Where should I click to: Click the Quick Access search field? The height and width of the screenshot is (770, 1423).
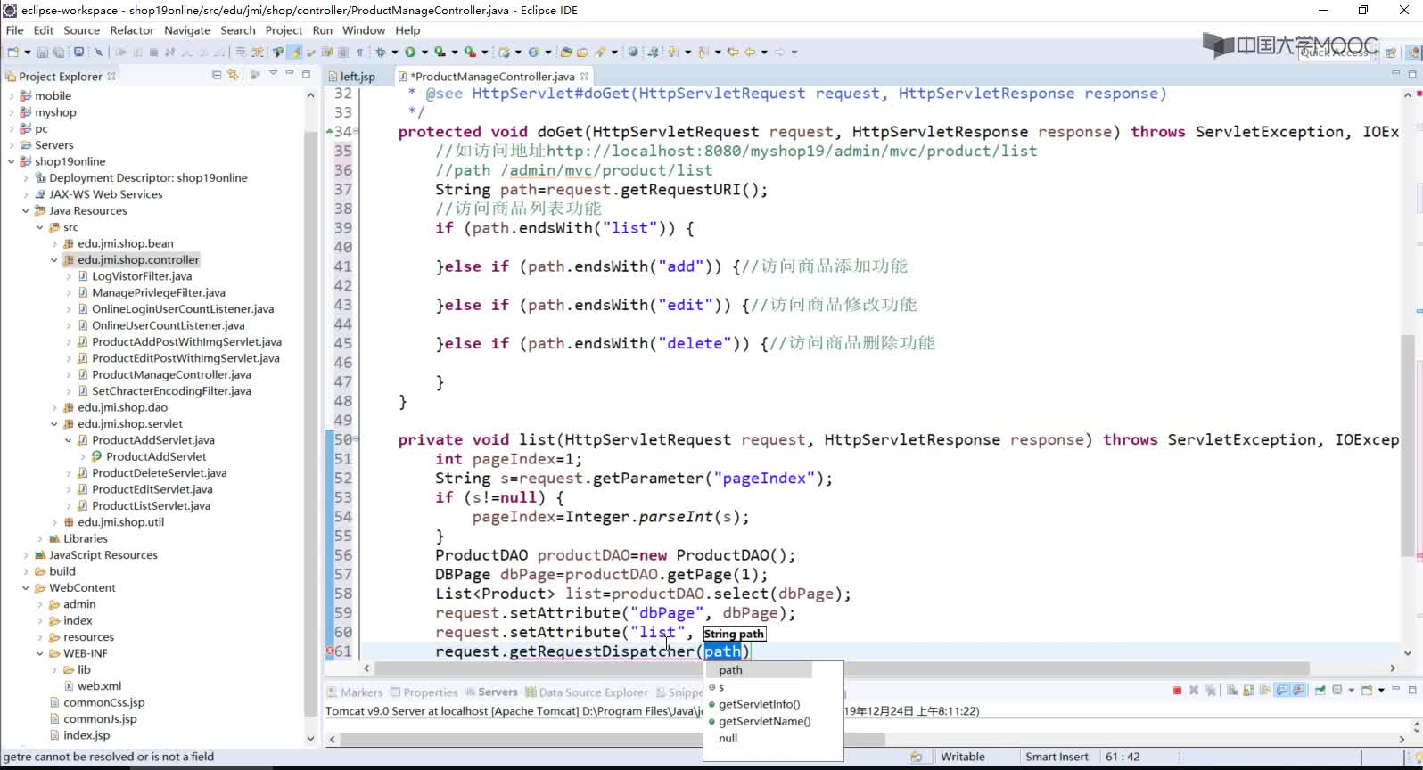click(x=1334, y=53)
